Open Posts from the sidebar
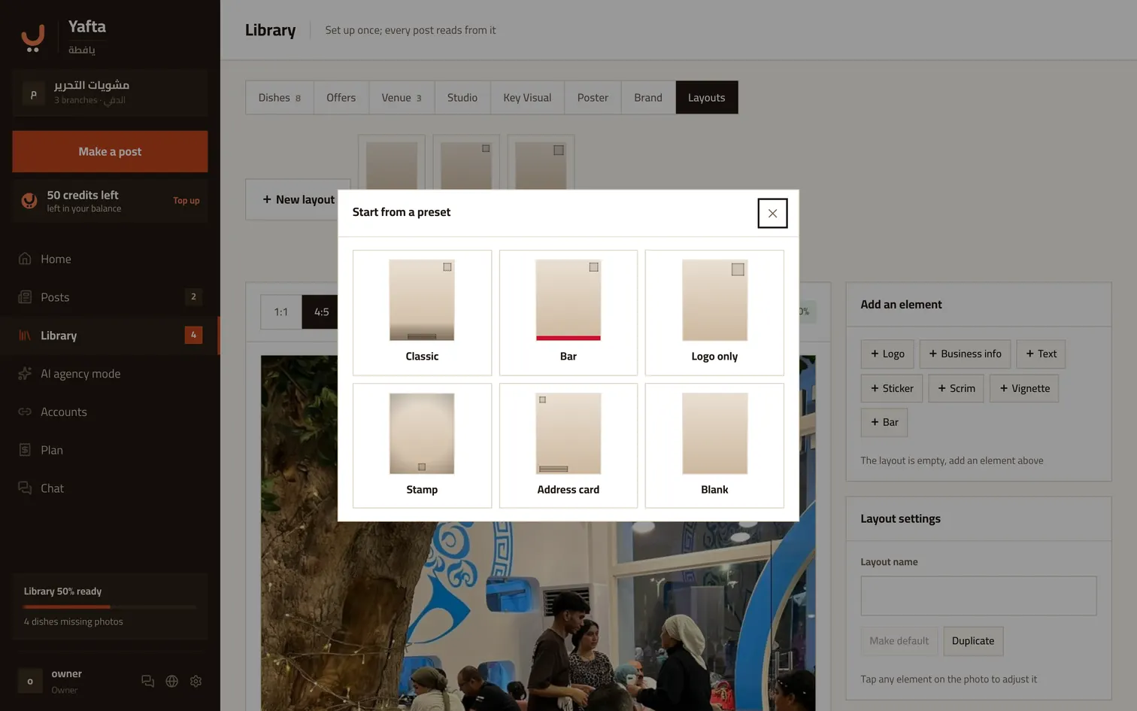 tap(109, 297)
